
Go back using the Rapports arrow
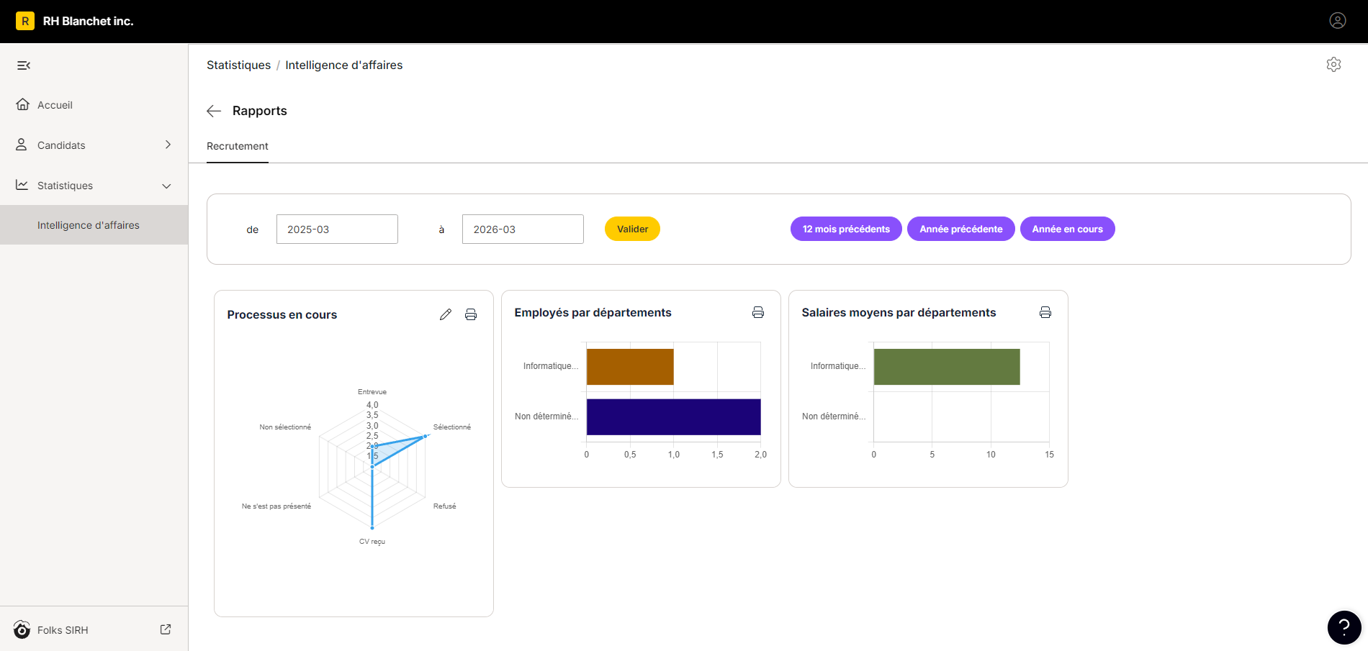(214, 111)
